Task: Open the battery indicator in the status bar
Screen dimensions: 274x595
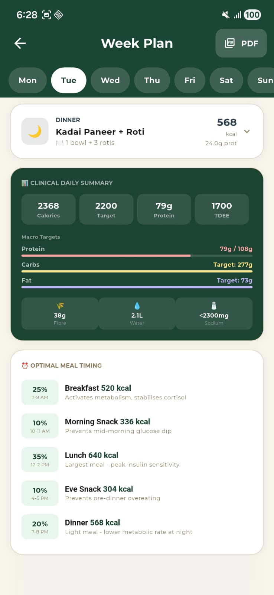Action: click(252, 15)
